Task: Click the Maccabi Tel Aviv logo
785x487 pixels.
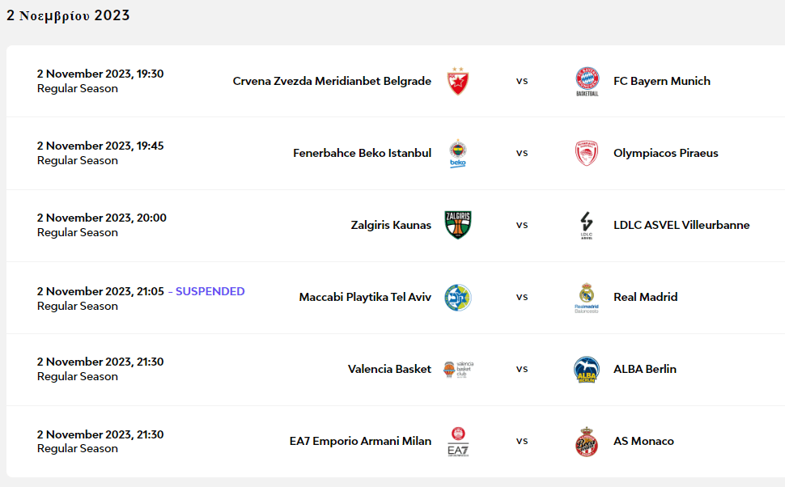Action: 458,297
